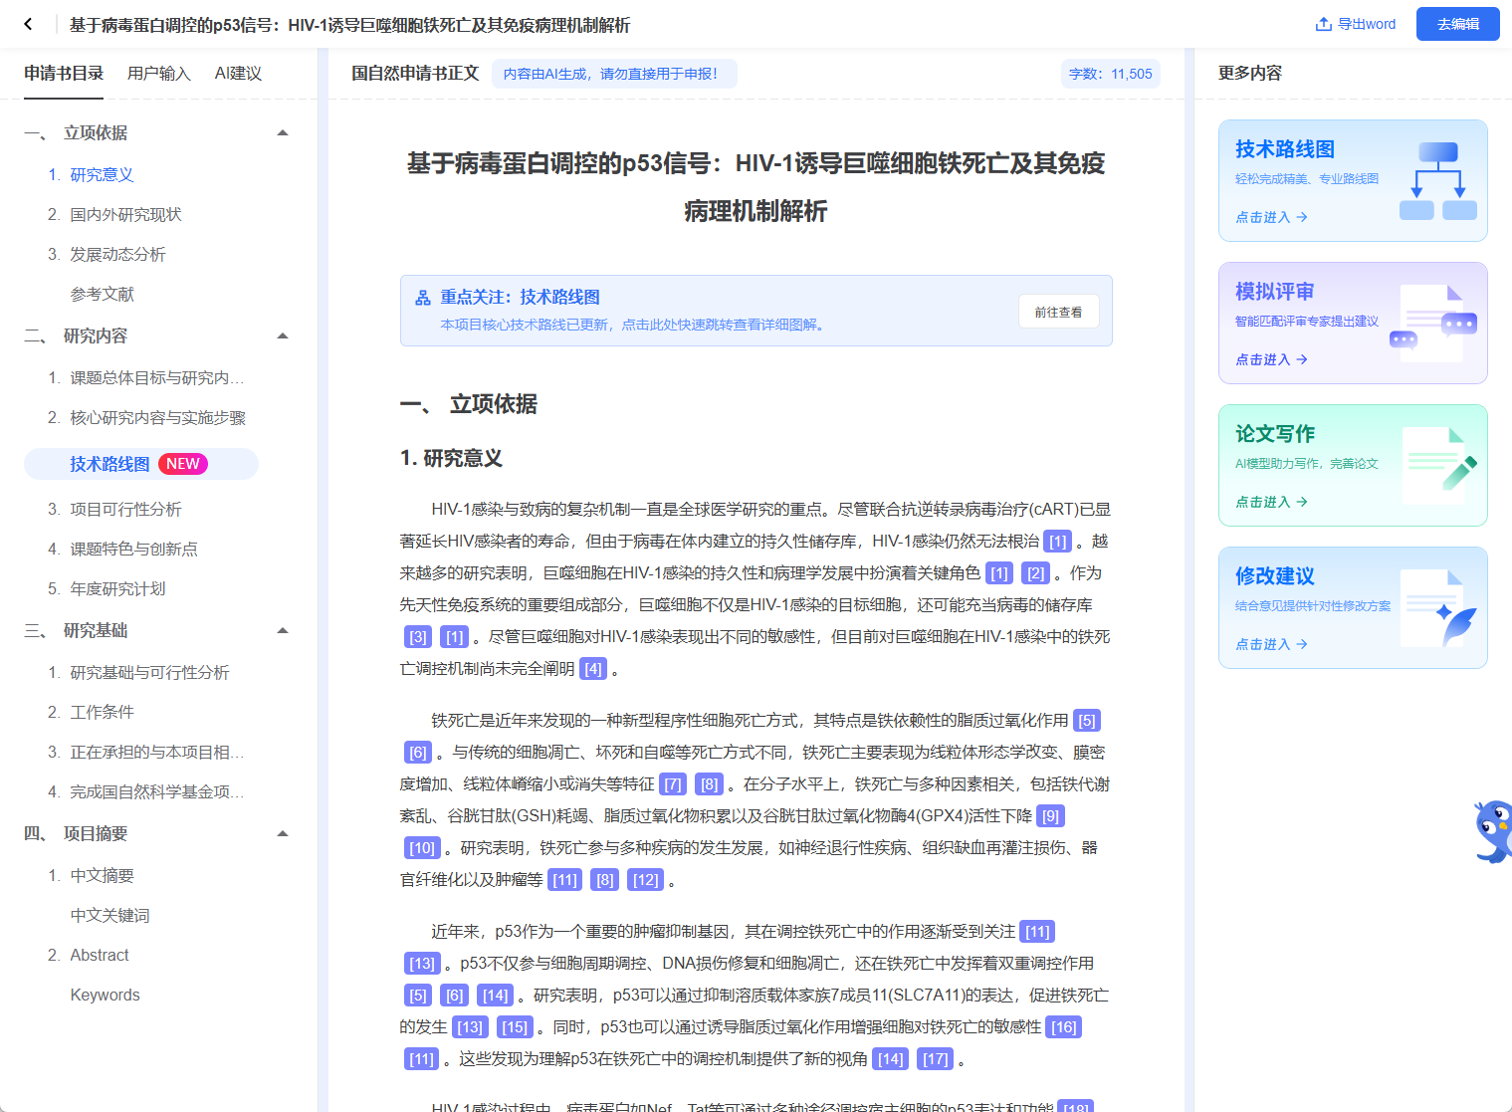1512x1112 pixels.
Task: Switch to the 申请书目录 tab
Action: coord(64,74)
